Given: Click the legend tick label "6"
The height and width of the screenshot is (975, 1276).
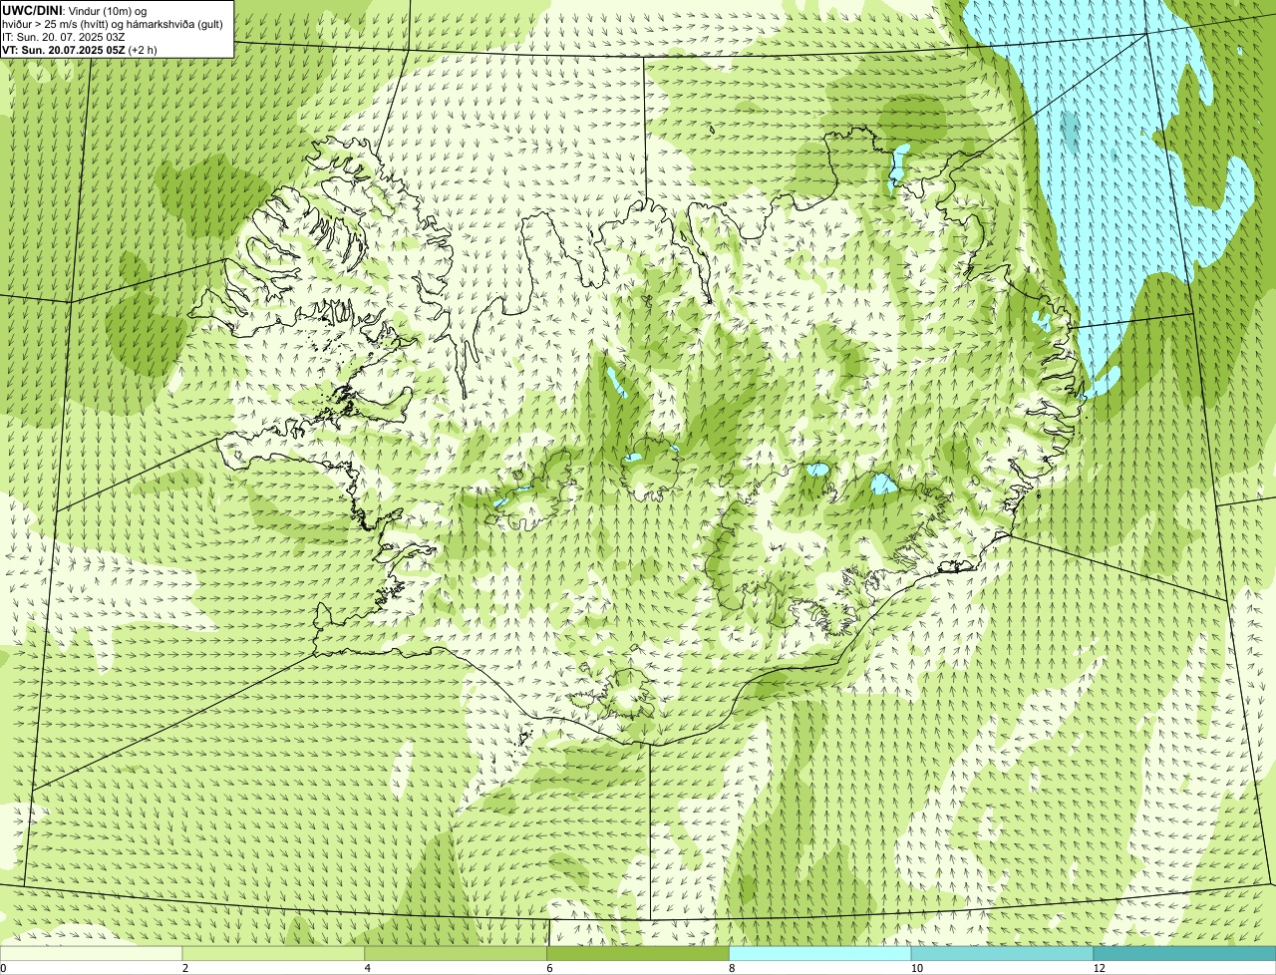Looking at the screenshot, I should tap(550, 968).
